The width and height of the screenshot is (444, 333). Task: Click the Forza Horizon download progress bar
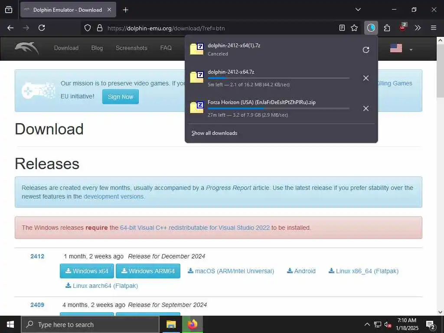[278, 108]
